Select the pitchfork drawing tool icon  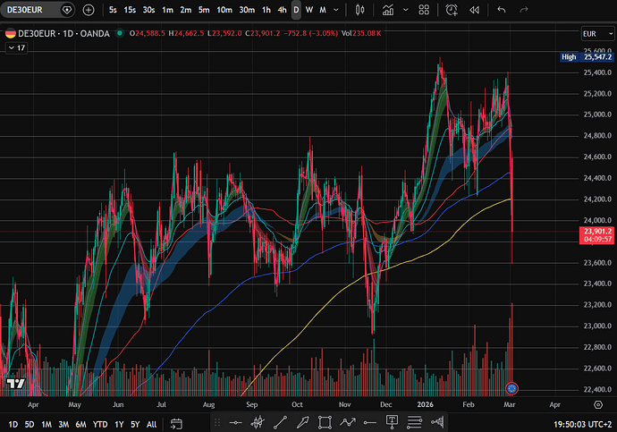[x=437, y=422]
